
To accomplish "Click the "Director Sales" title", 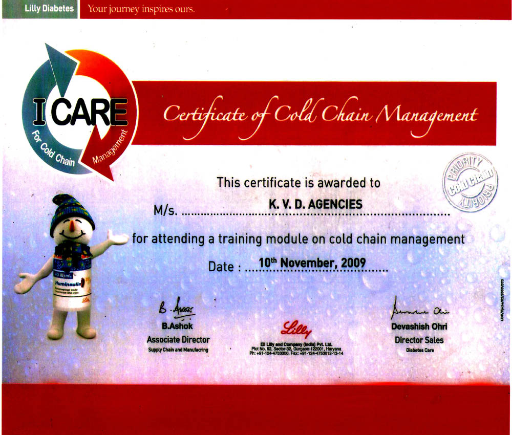I will click(419, 340).
